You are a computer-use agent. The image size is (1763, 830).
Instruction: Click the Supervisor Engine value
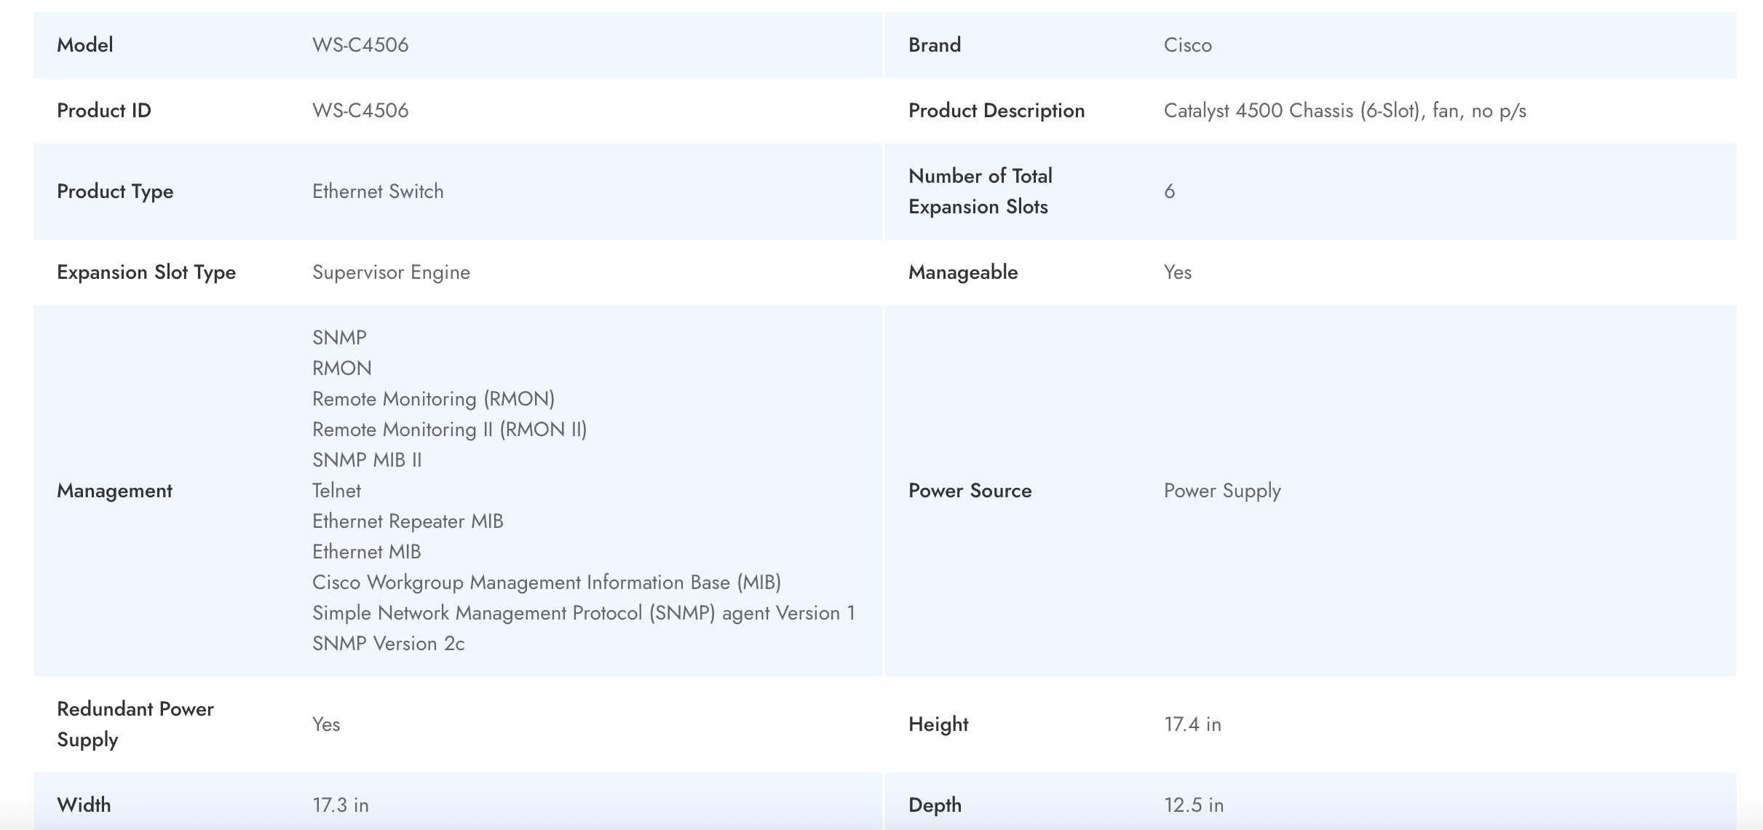pos(391,272)
